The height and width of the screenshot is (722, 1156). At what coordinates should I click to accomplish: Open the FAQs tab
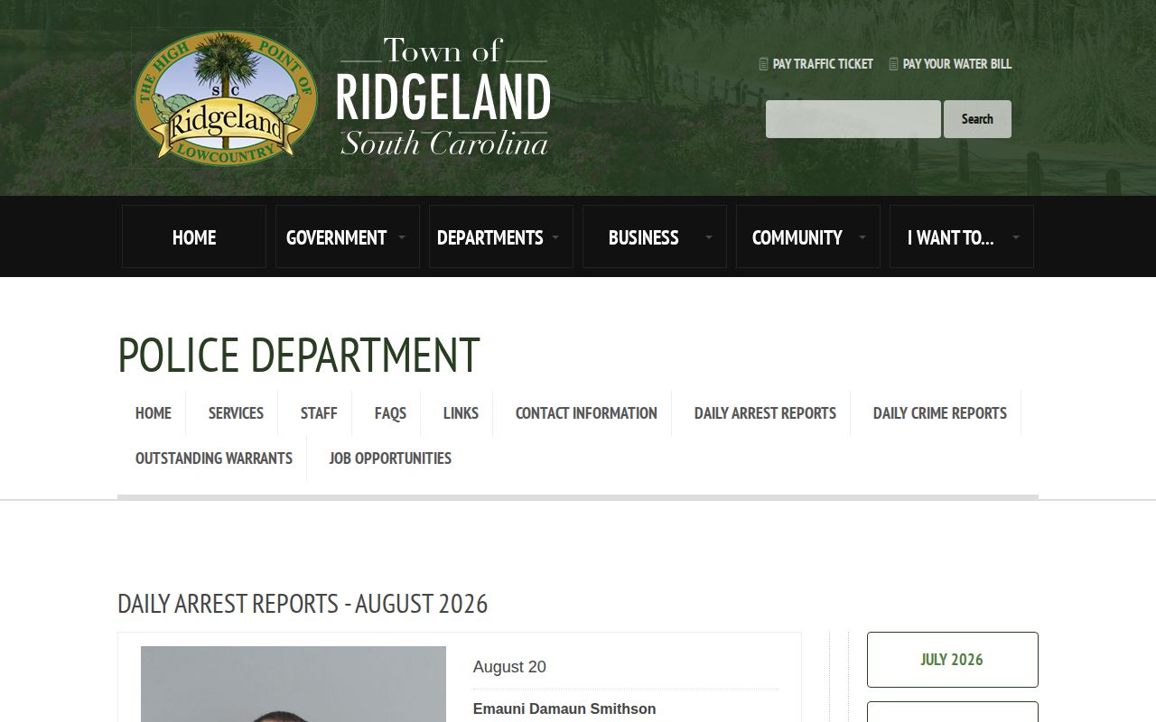pyautogui.click(x=390, y=413)
